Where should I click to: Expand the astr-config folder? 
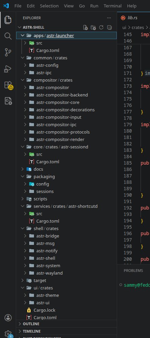[x=25, y=65]
